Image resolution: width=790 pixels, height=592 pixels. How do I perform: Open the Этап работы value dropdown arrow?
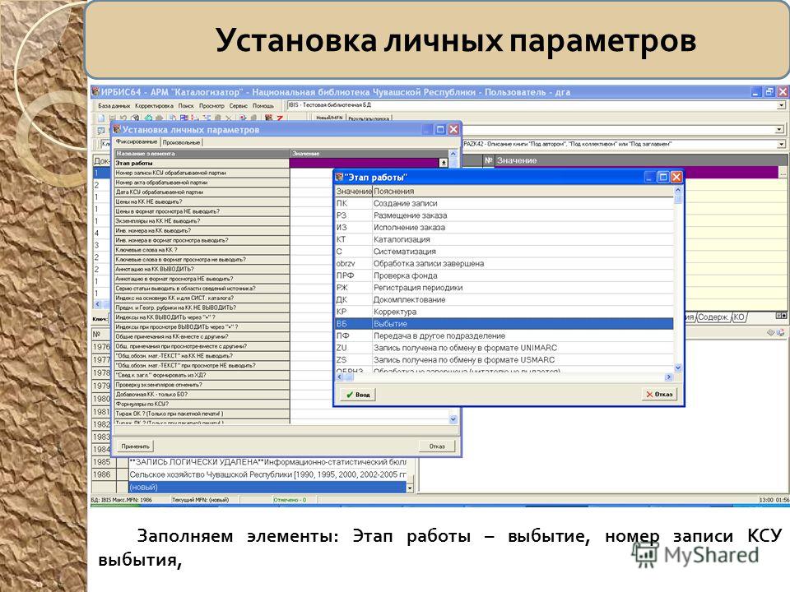pyautogui.click(x=444, y=163)
